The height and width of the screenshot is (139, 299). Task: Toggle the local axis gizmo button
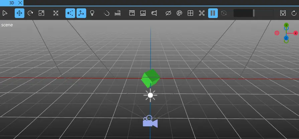tap(81, 13)
